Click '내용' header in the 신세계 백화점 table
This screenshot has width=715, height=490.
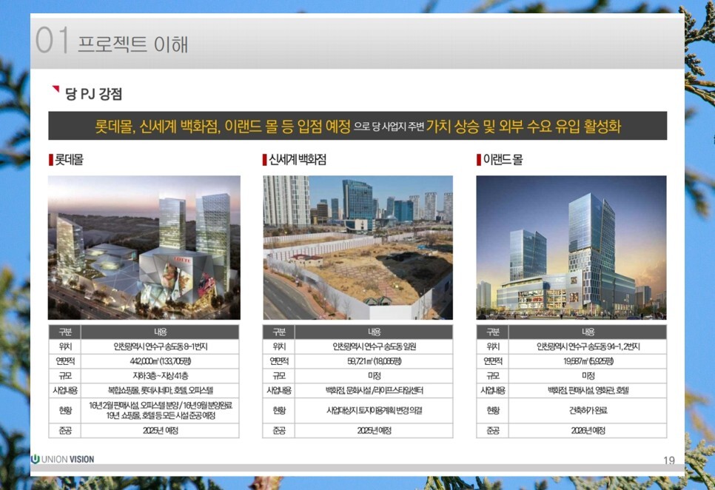[x=374, y=332]
